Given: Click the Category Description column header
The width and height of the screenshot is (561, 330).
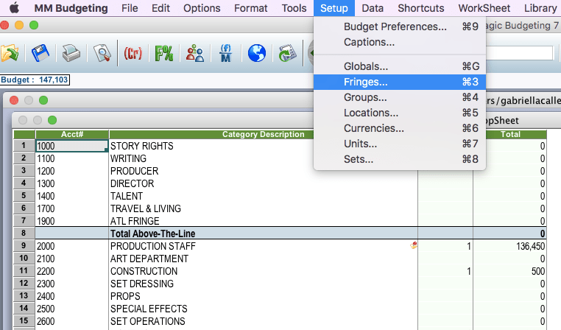Looking at the screenshot, I should (263, 134).
